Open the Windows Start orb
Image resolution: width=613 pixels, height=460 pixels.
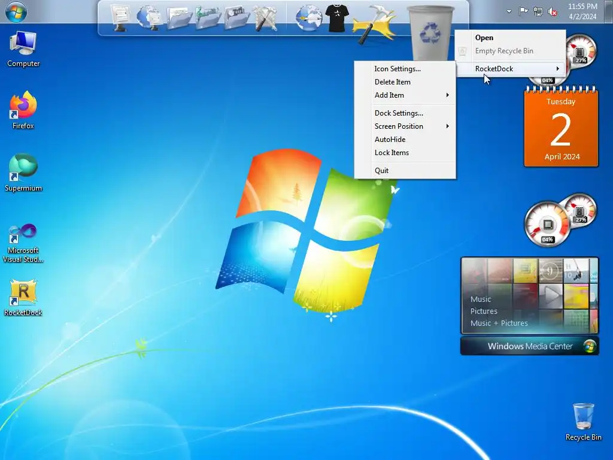click(16, 12)
